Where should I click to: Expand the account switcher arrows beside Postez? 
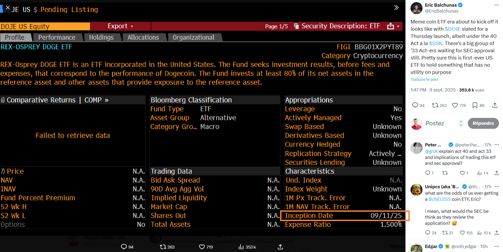coord(461,123)
